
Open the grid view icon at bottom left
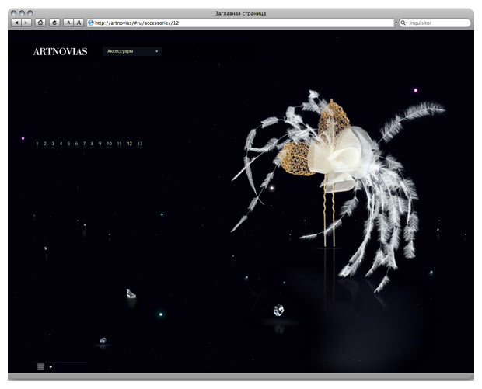click(41, 366)
